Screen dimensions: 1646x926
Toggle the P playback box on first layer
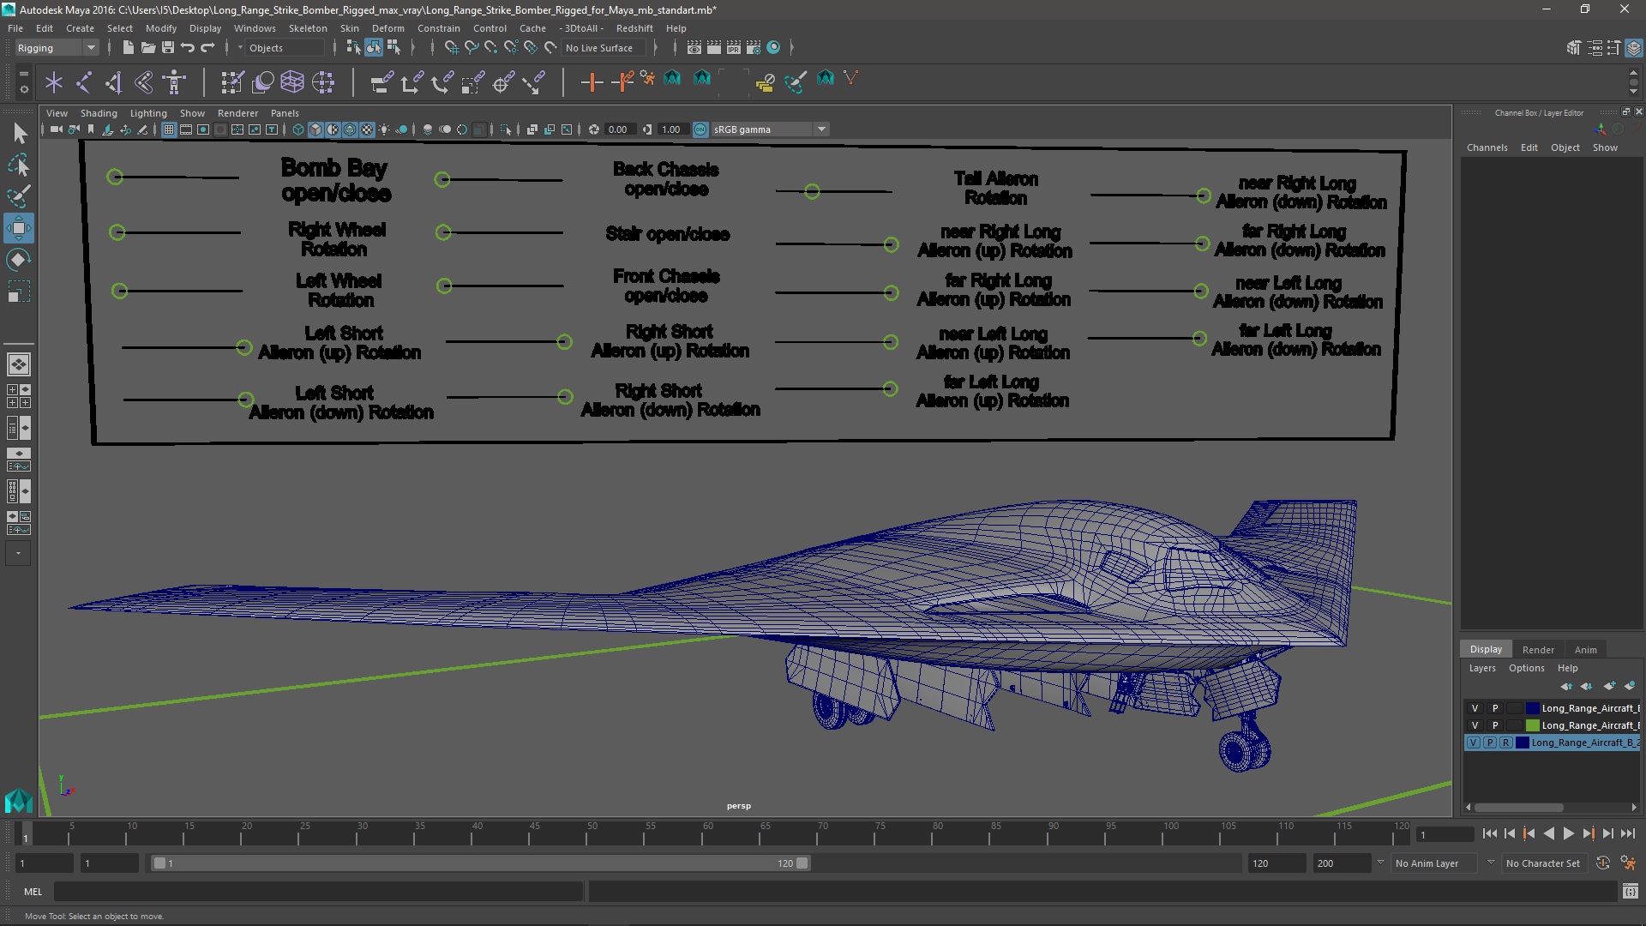tap(1495, 708)
